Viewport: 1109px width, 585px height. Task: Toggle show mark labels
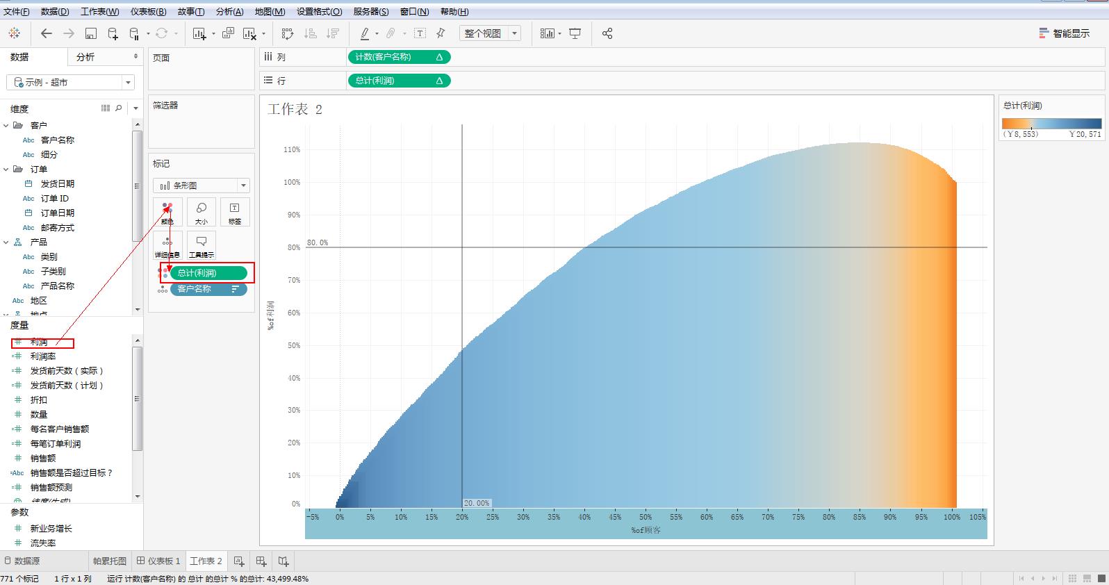point(420,33)
